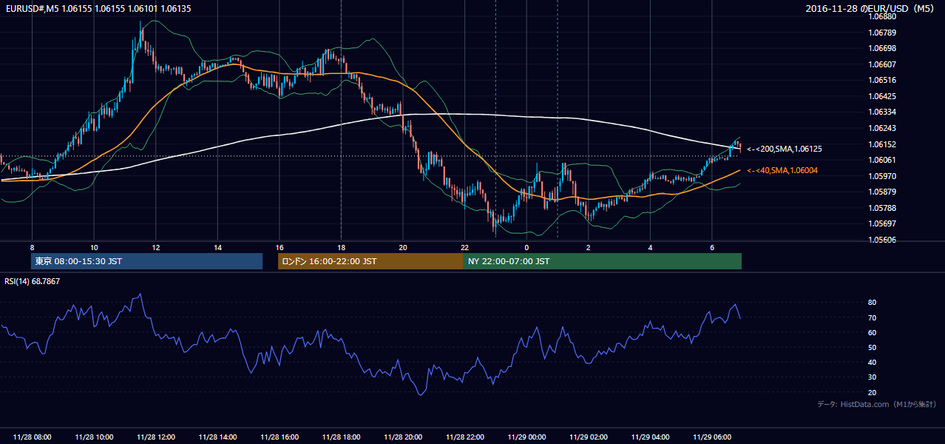Select the NY 22:00-07:00 JST session bar
The width and height of the screenshot is (945, 444).
click(x=603, y=261)
